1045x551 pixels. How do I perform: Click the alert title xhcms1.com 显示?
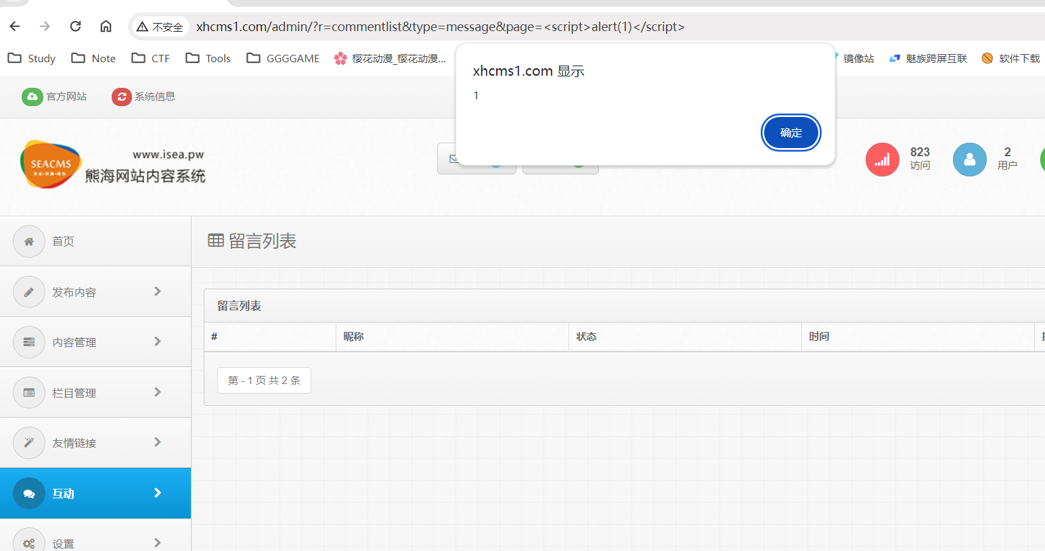click(529, 71)
